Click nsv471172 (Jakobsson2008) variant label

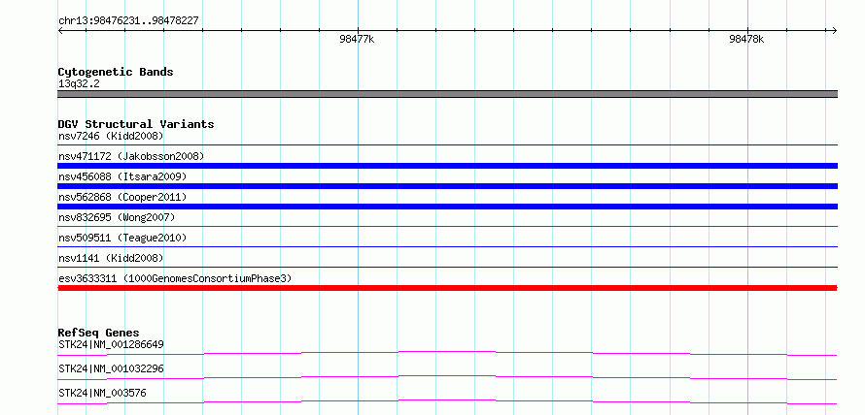tap(131, 156)
